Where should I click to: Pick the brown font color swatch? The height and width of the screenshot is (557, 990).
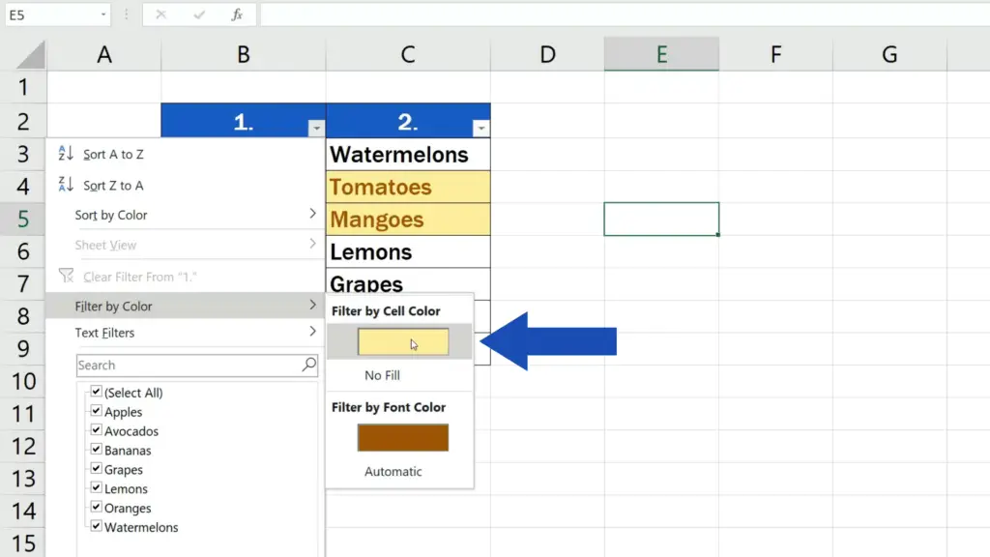coord(402,438)
